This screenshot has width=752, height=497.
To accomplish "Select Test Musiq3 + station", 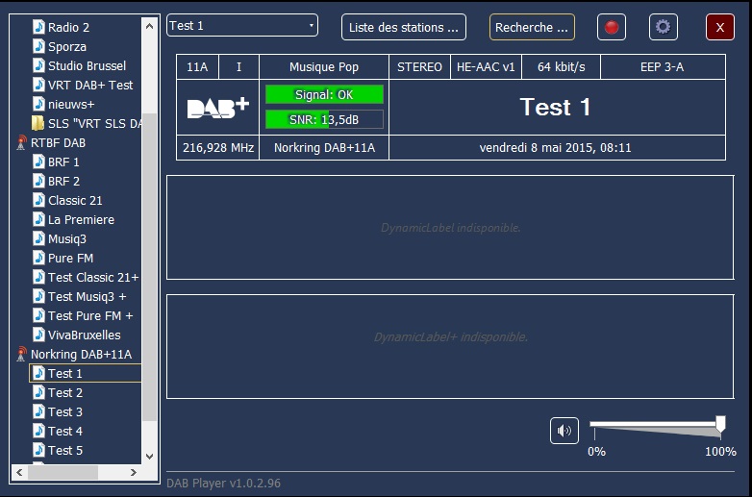I will coord(87,297).
